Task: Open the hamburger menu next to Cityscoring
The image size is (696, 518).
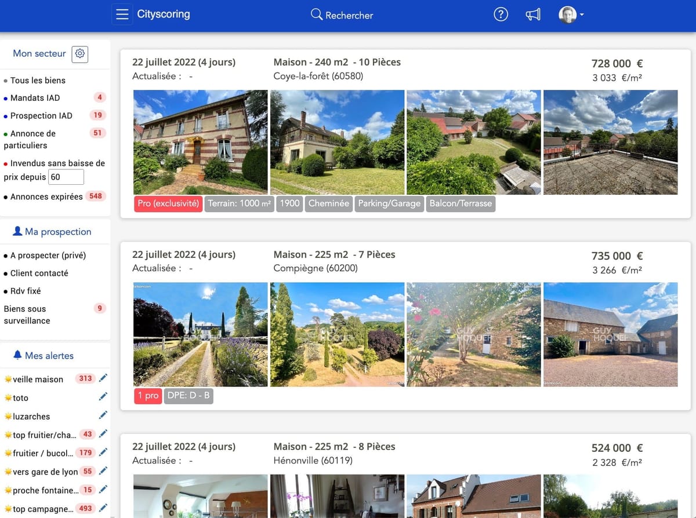Action: pyautogui.click(x=122, y=14)
